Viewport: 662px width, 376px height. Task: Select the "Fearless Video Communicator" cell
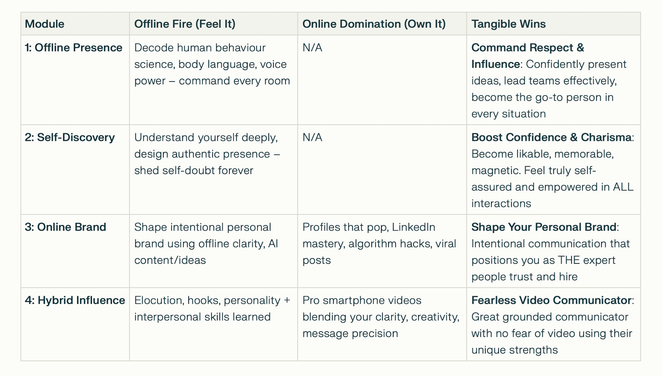(552, 325)
